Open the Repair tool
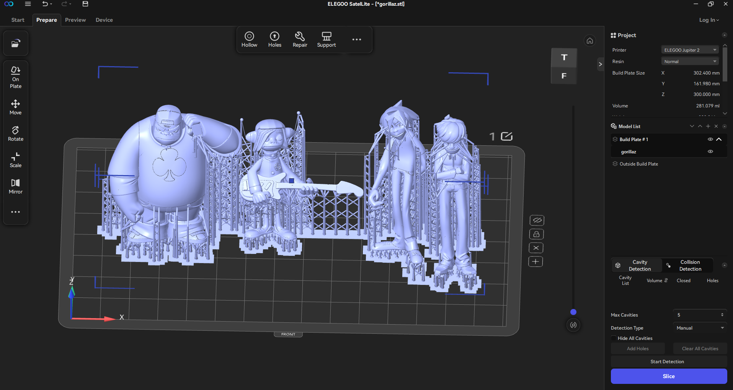Image resolution: width=733 pixels, height=390 pixels. (x=300, y=40)
